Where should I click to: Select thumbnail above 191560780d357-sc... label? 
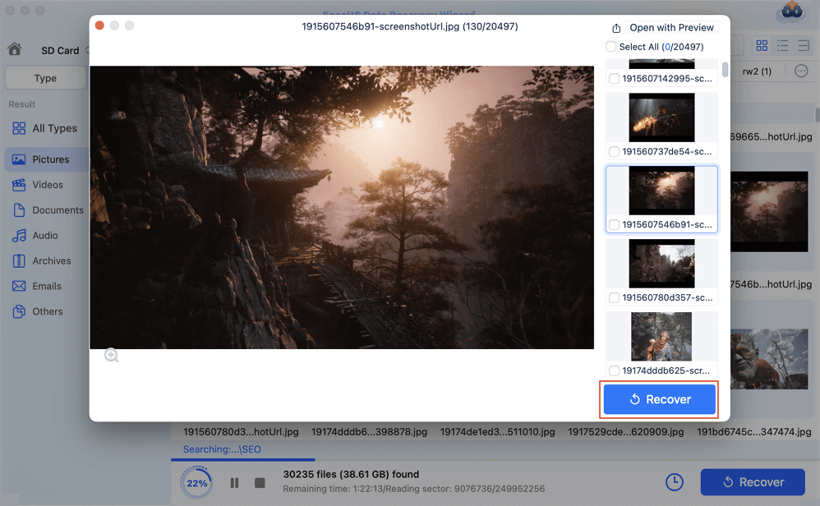tap(661, 264)
